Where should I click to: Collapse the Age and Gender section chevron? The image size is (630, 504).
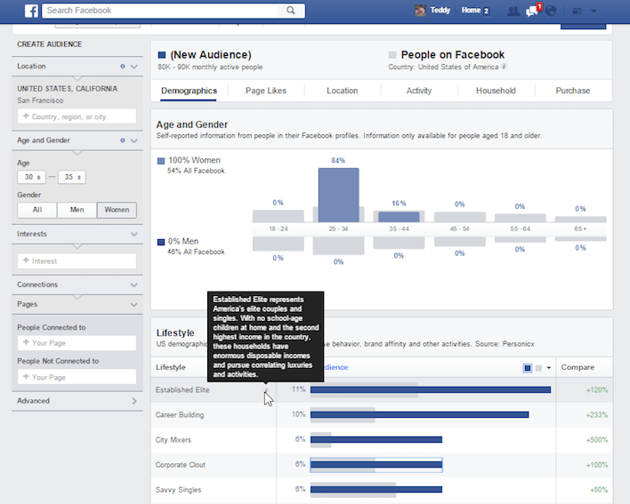coord(134,140)
